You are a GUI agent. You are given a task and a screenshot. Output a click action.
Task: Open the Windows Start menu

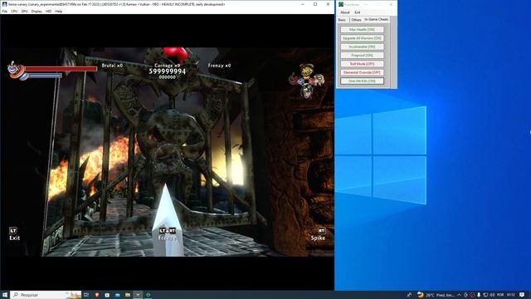(5, 295)
